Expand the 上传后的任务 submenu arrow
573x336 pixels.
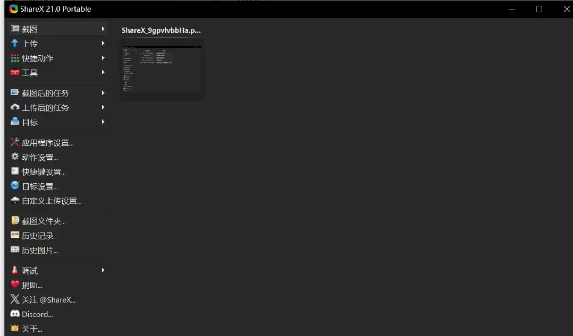tap(103, 107)
